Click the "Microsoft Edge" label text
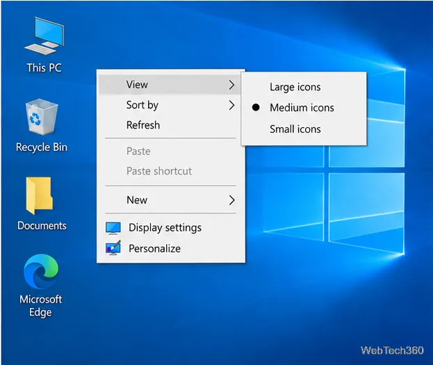433x365 pixels. click(x=41, y=306)
